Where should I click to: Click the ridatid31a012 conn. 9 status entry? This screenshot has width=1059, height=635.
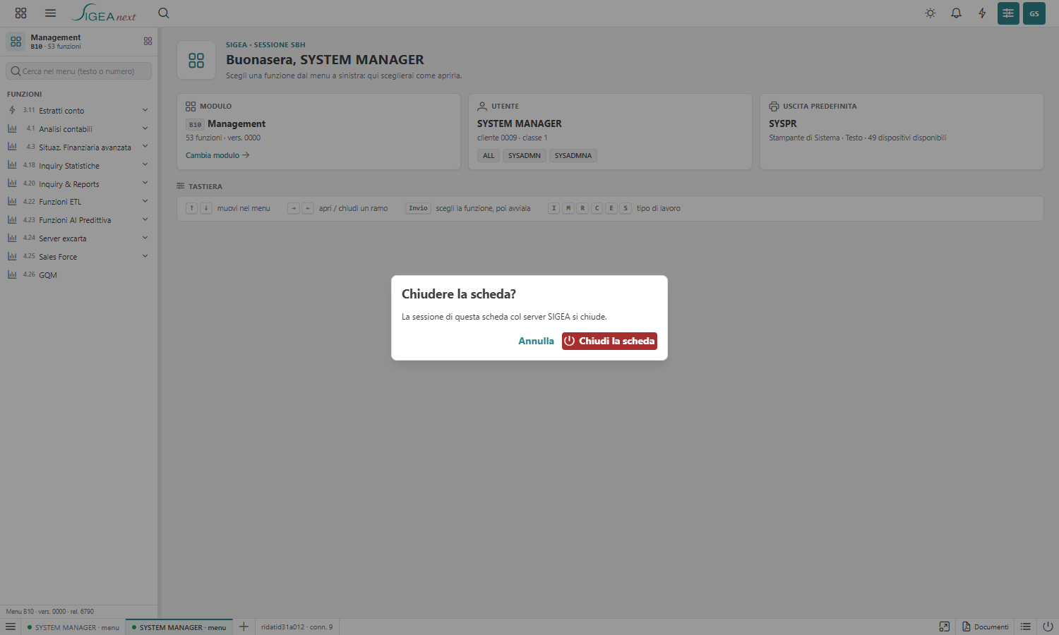click(x=297, y=627)
